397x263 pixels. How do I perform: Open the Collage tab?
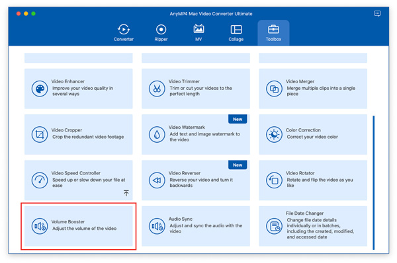(x=236, y=33)
